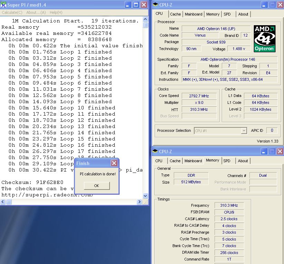Open the About tab in memory CPU-Z window

point(243,161)
